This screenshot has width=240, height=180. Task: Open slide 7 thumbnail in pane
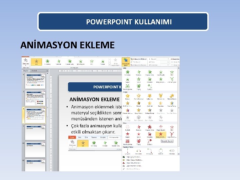35,98
